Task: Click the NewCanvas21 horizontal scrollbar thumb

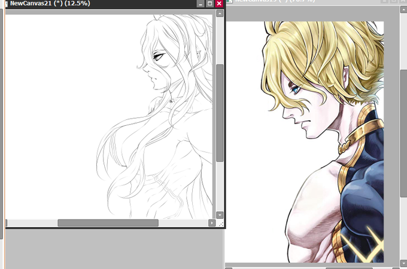Action: [x=108, y=223]
